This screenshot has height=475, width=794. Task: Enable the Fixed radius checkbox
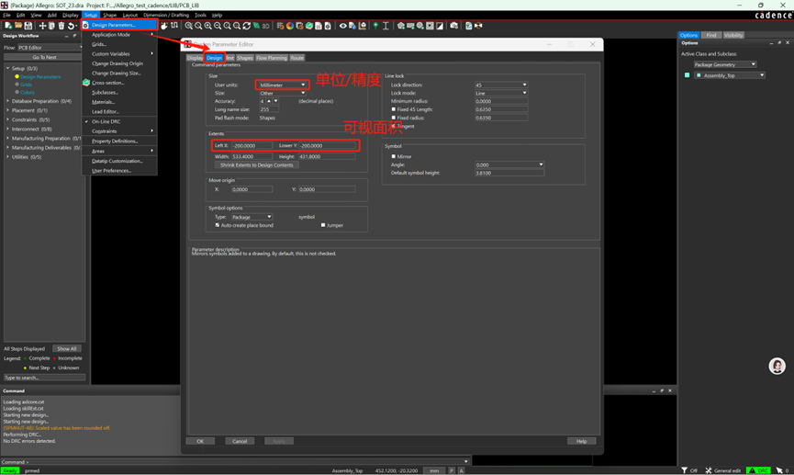tap(394, 117)
